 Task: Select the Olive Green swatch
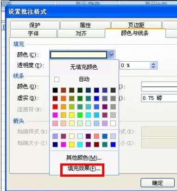(x=72, y=90)
